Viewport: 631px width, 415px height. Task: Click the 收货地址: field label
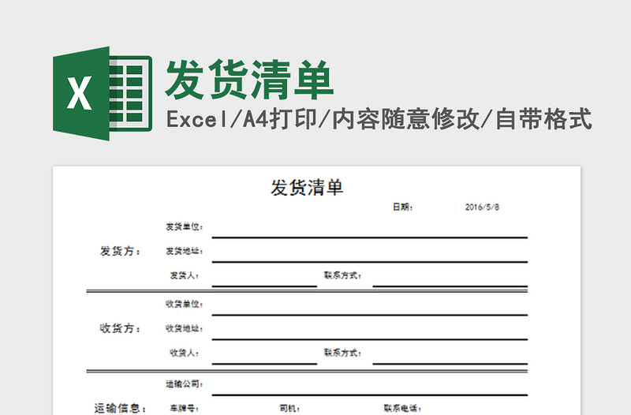[x=185, y=328]
